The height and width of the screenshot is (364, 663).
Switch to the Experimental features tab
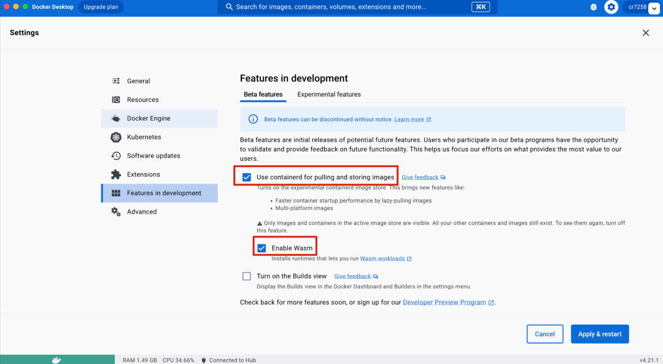point(329,95)
